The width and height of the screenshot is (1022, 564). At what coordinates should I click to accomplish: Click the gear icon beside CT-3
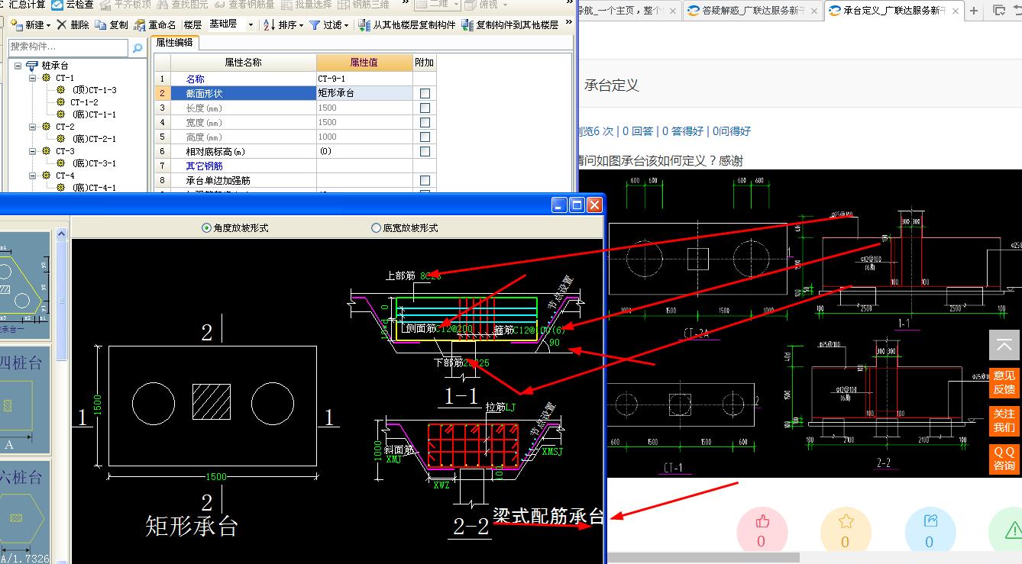[47, 151]
